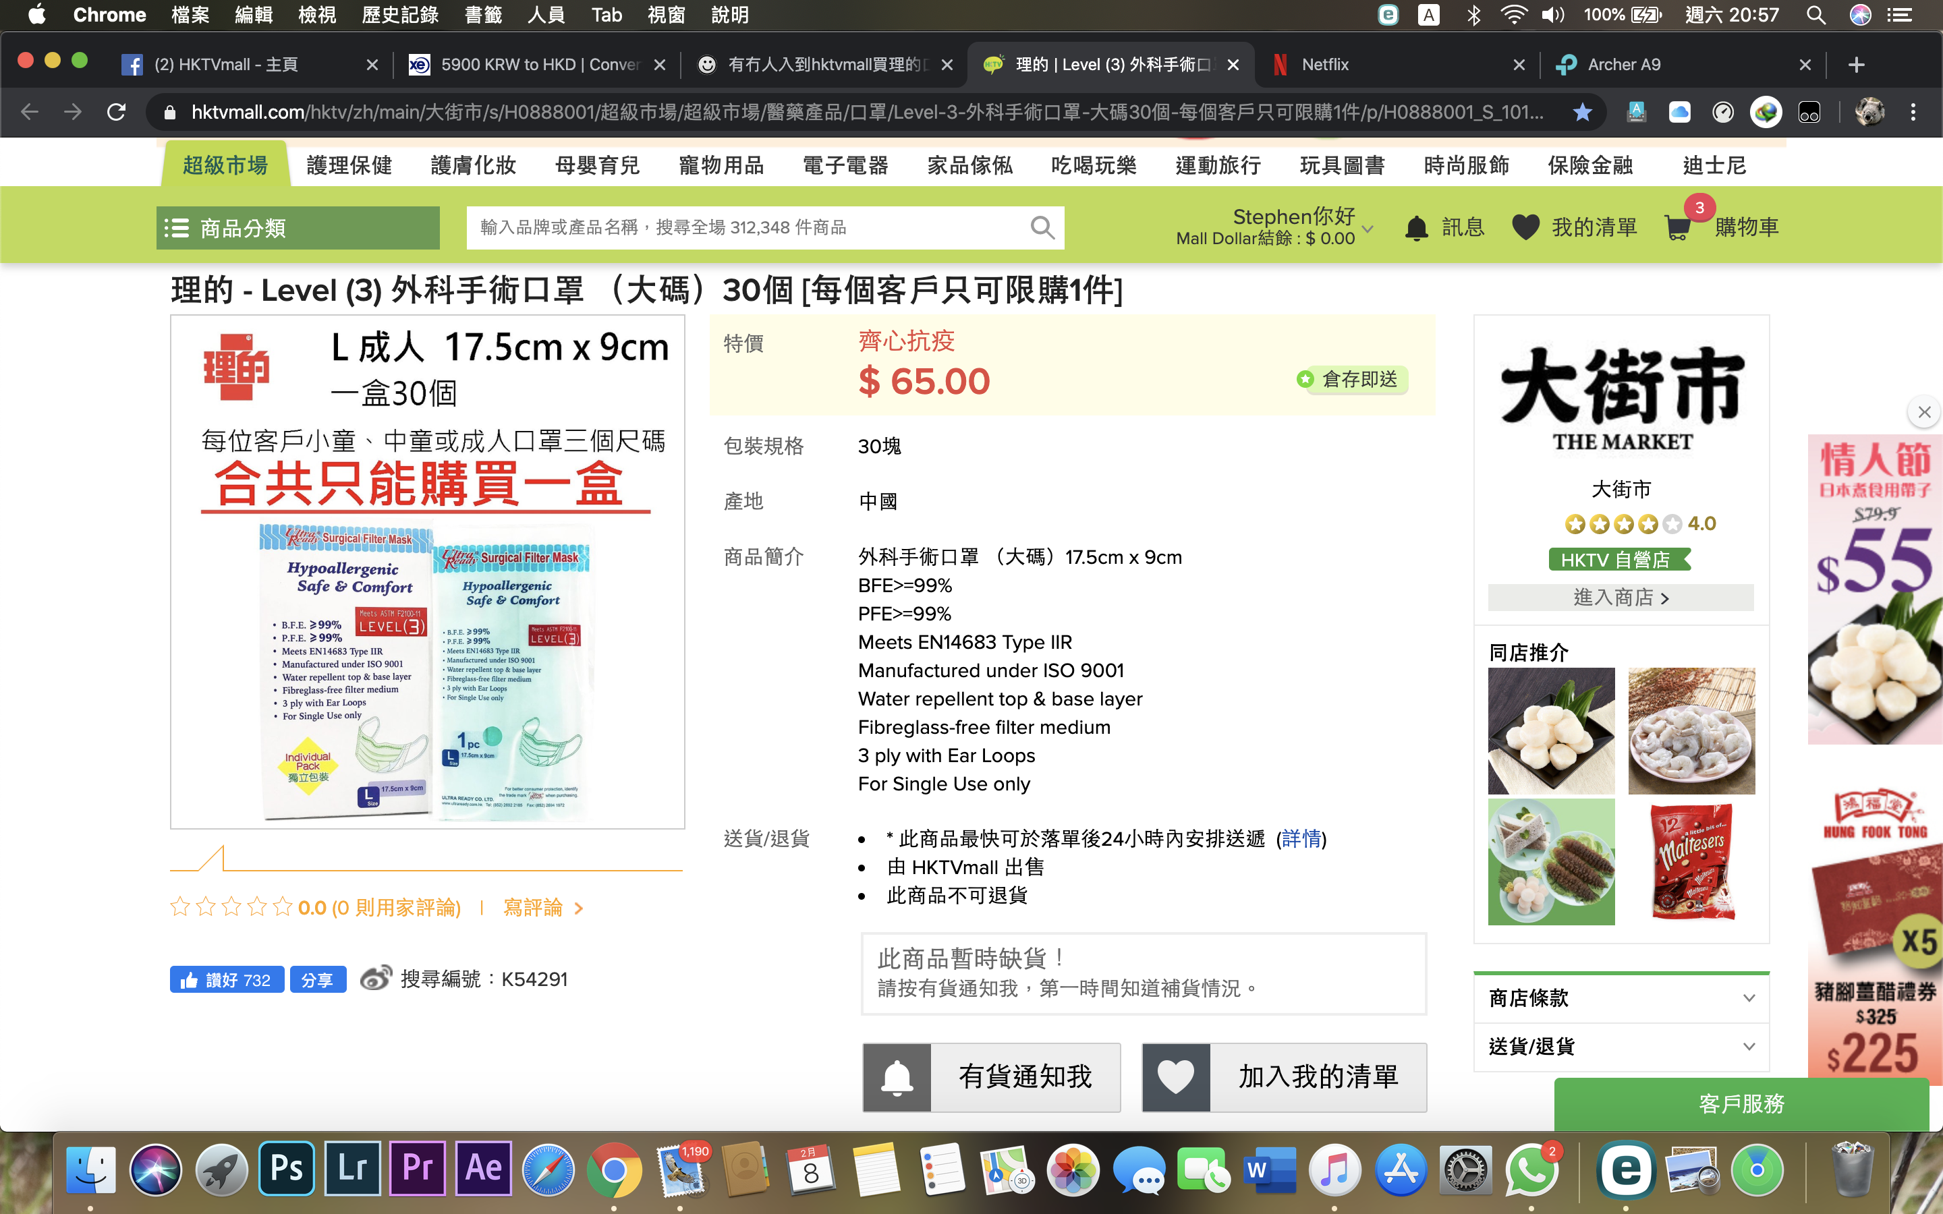Open Photoshop from the dock
Viewport: 1943px width, 1214px height.
[x=287, y=1168]
